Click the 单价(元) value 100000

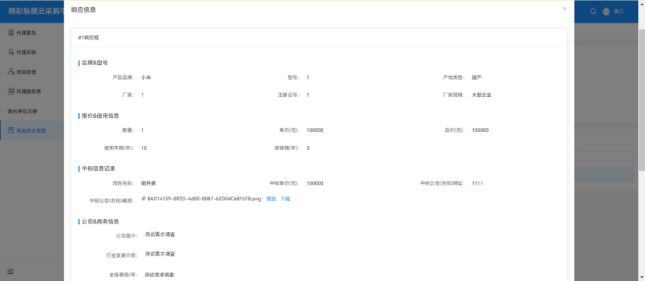click(314, 130)
